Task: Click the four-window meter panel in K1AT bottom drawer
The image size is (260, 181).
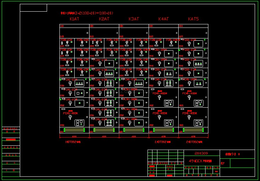Action: pos(80,123)
